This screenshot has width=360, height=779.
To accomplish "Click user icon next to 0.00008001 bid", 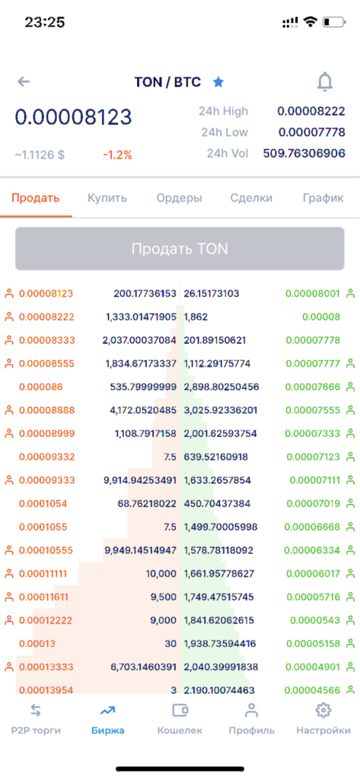I will pyautogui.click(x=351, y=294).
